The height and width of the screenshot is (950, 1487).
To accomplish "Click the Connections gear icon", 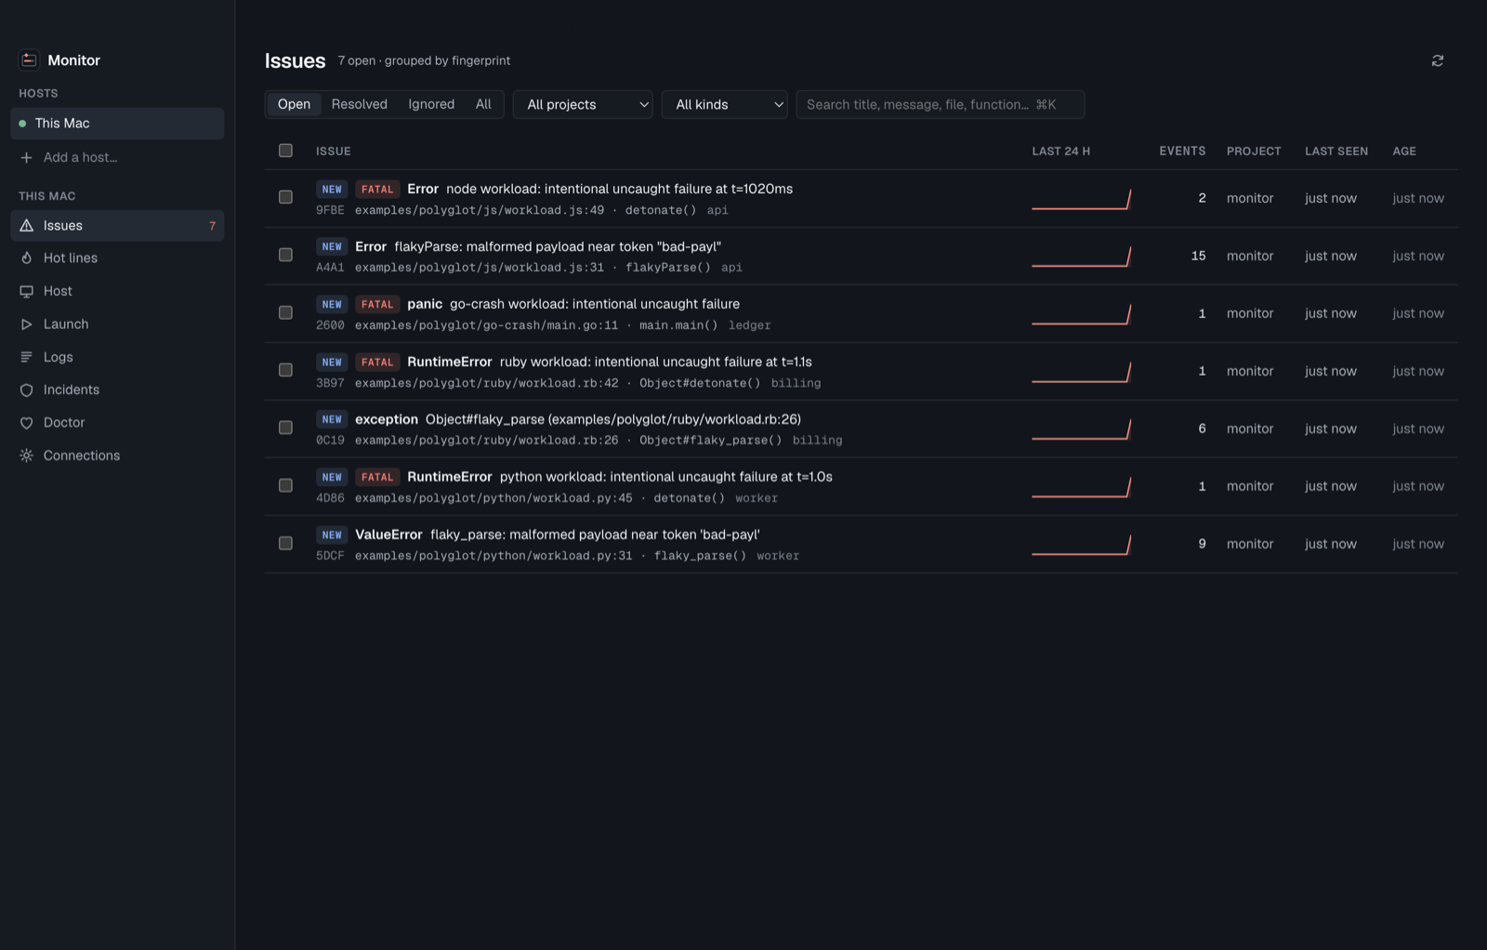I will point(27,455).
